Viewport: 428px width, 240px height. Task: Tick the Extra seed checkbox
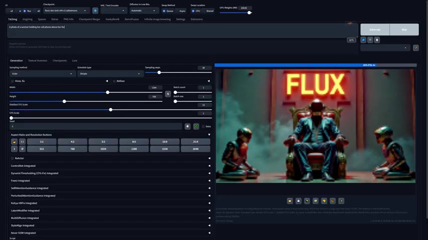[x=203, y=126]
